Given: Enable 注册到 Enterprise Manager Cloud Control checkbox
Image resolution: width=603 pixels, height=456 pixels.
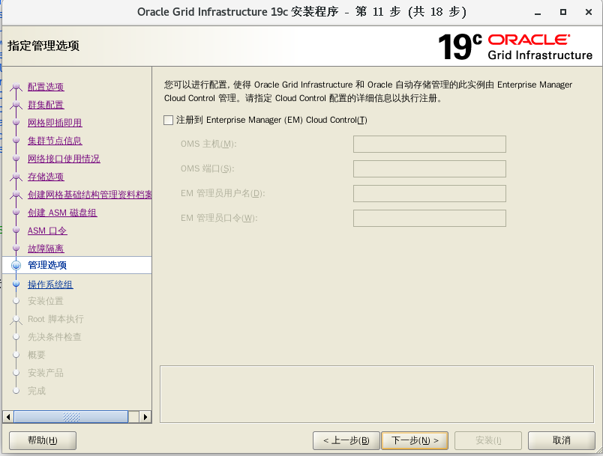Looking at the screenshot, I should (x=169, y=120).
